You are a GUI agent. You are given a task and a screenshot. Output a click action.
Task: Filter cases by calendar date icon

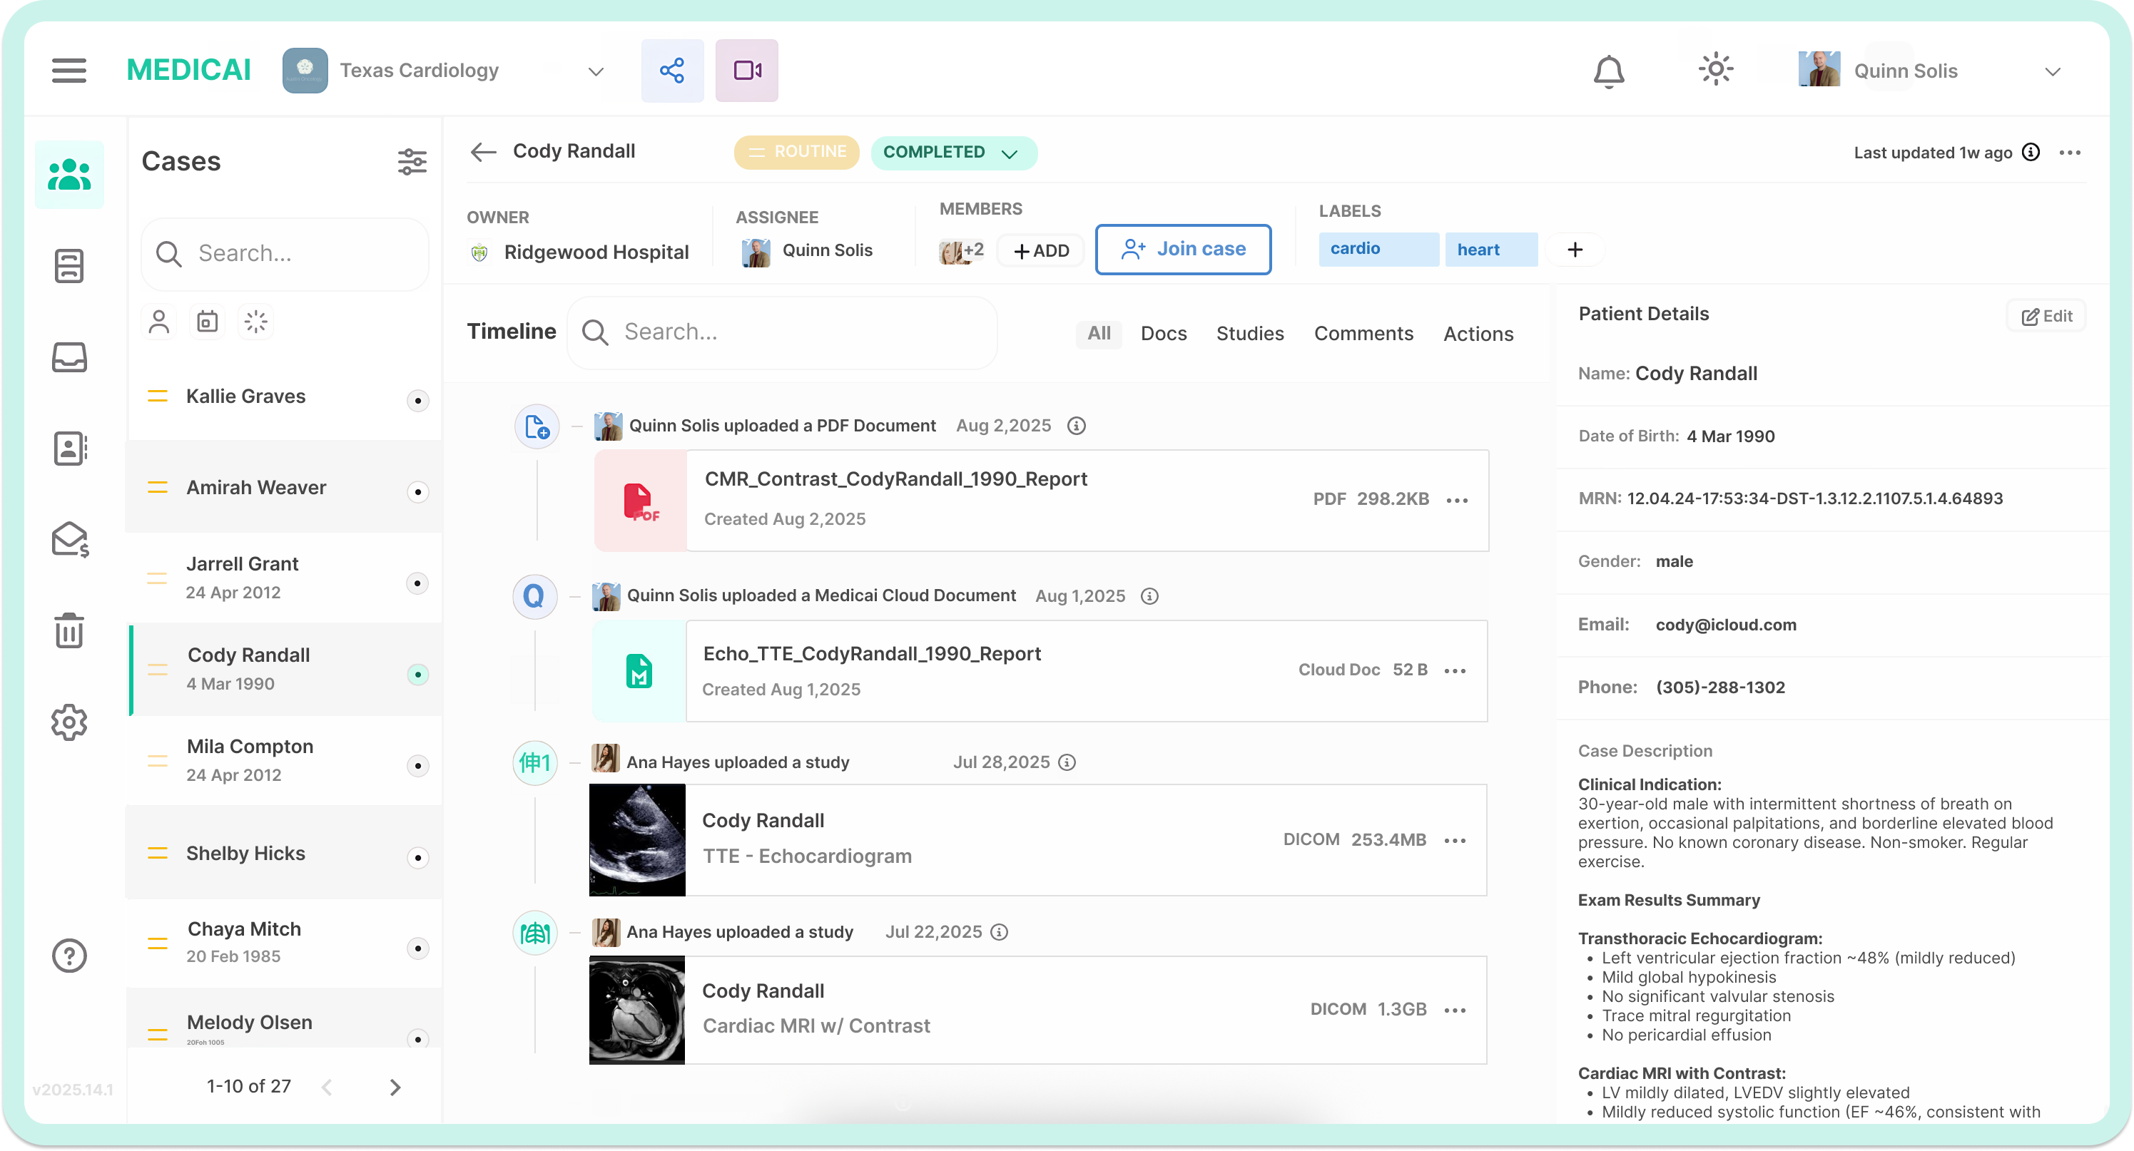tap(207, 322)
